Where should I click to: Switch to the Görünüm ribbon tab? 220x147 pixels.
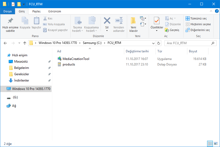pos(54,11)
